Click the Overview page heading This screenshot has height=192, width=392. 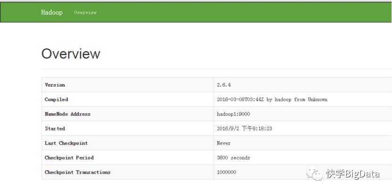point(71,54)
